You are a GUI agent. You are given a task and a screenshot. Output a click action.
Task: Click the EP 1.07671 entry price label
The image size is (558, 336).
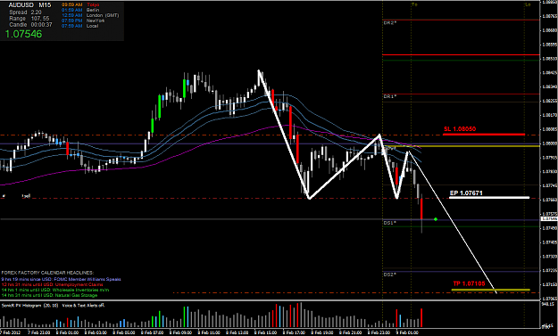point(466,193)
